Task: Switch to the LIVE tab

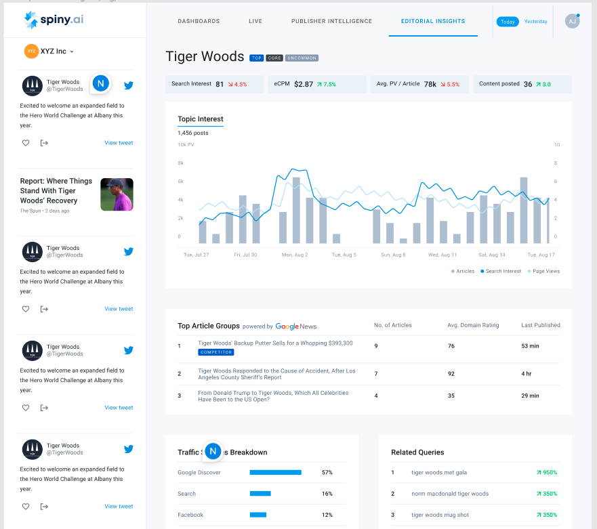Action: coord(255,21)
